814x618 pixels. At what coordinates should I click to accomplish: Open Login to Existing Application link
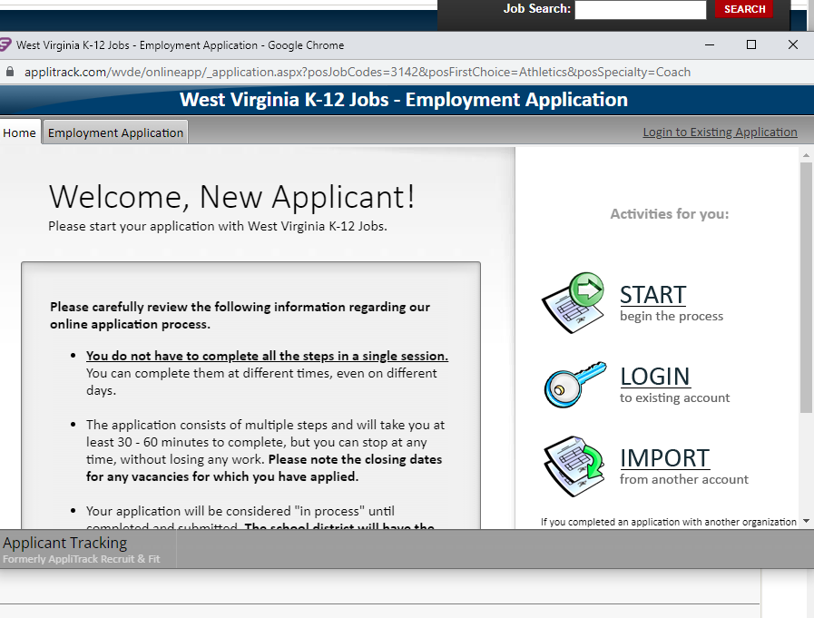pos(720,132)
